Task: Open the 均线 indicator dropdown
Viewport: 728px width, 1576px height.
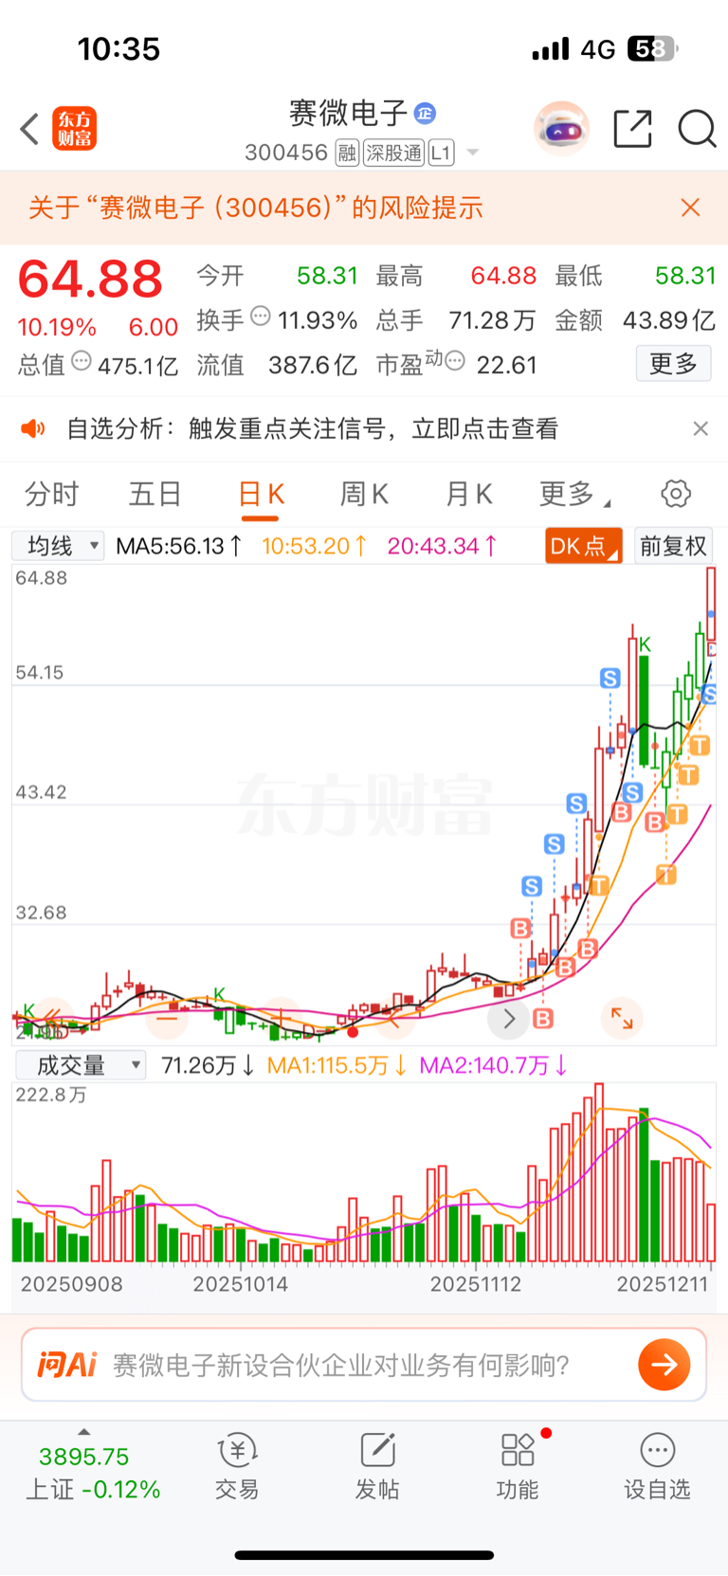Action: [58, 546]
